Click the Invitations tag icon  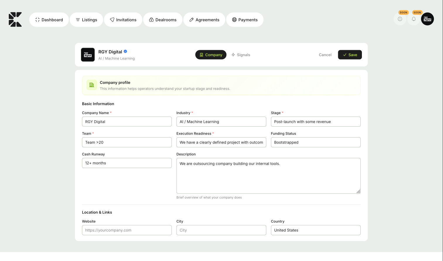[112, 20]
